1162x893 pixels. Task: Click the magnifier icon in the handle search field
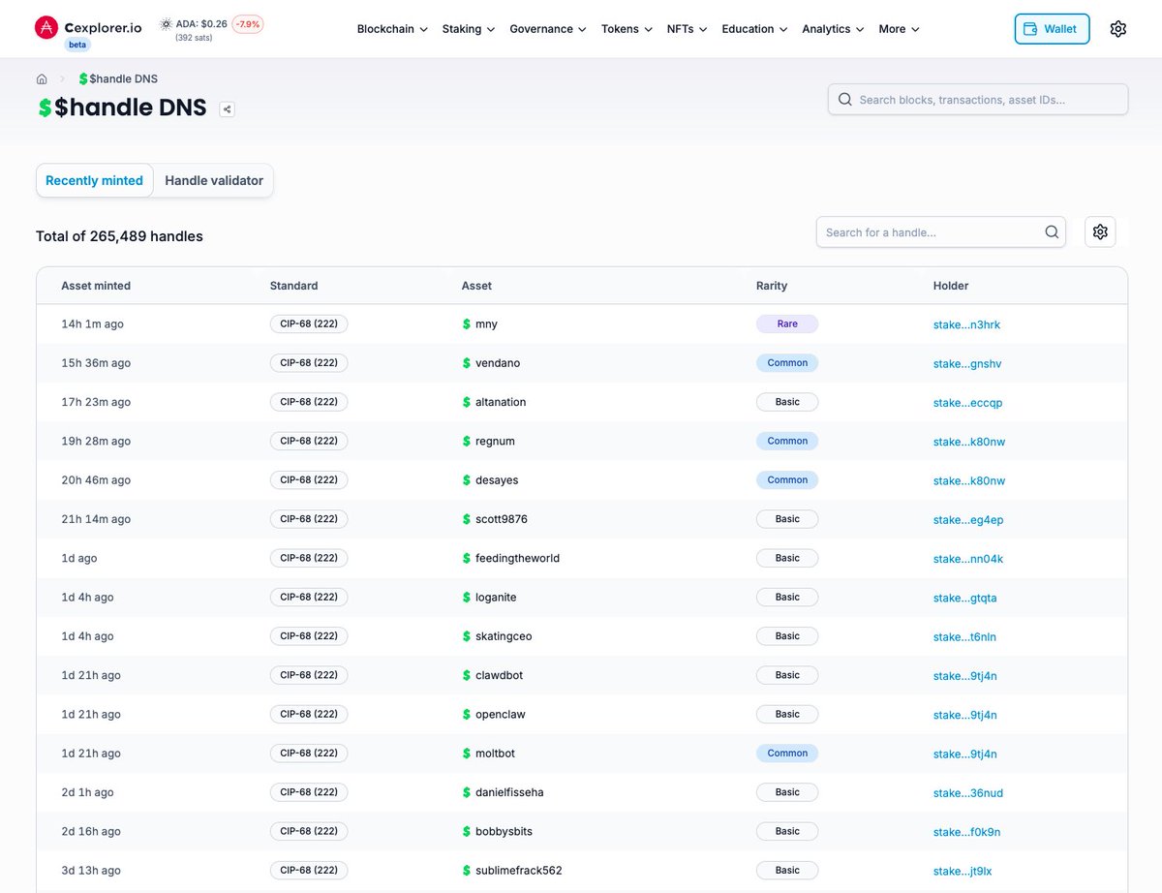(1052, 231)
